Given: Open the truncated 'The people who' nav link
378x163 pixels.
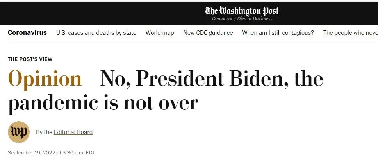Looking at the screenshot, I should point(351,33).
